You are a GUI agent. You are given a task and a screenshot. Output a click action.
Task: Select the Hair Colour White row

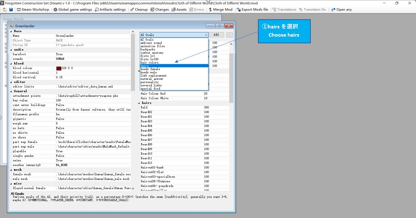184,98
